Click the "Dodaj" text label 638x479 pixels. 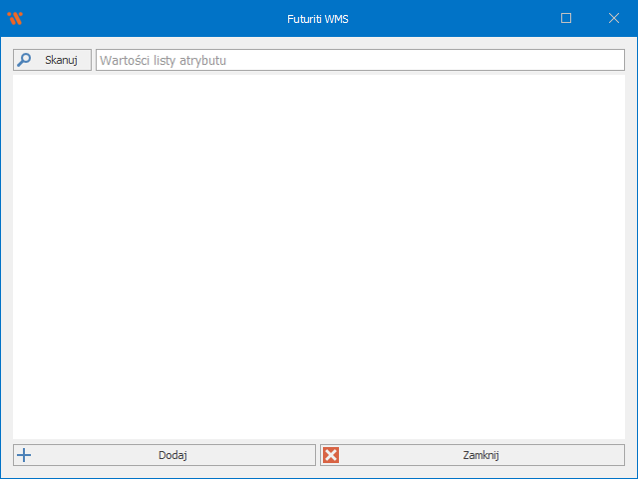172,455
